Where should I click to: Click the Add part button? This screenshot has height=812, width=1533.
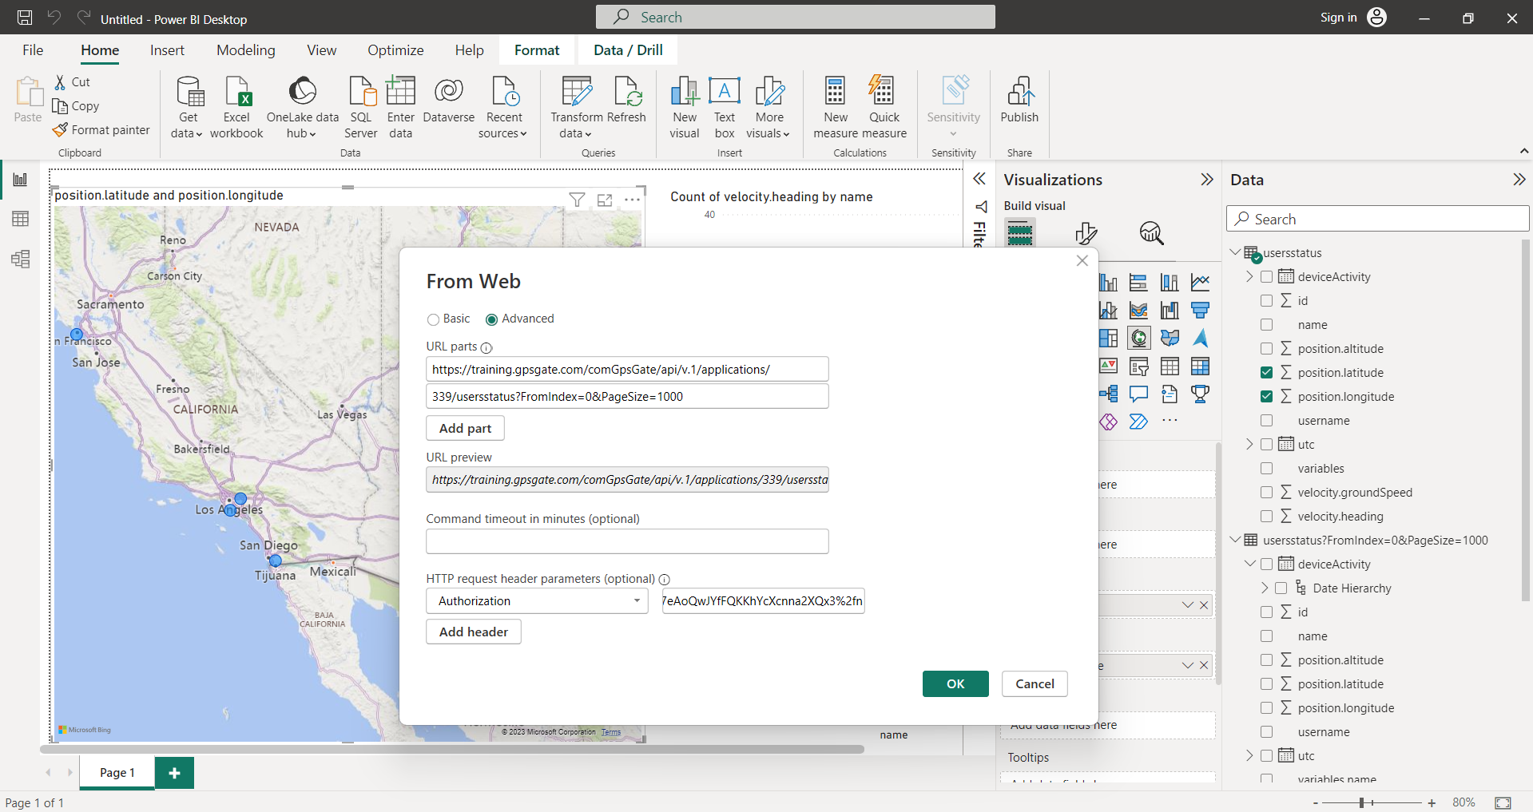(465, 429)
